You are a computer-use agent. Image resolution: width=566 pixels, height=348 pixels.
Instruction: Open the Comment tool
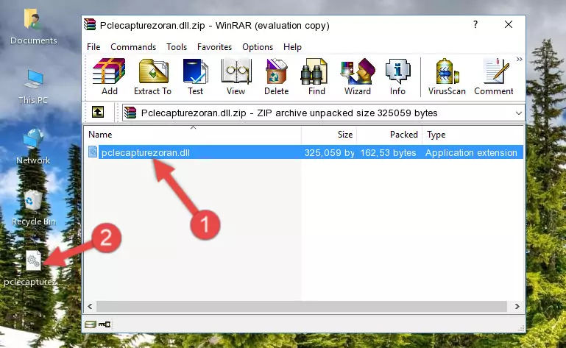click(x=493, y=77)
